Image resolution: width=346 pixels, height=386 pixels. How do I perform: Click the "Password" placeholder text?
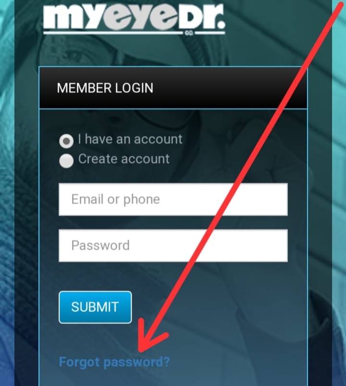coord(100,246)
